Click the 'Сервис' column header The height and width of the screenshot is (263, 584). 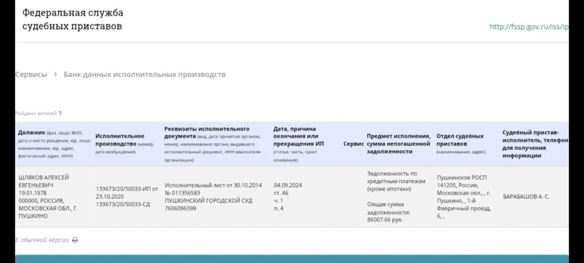tap(354, 144)
